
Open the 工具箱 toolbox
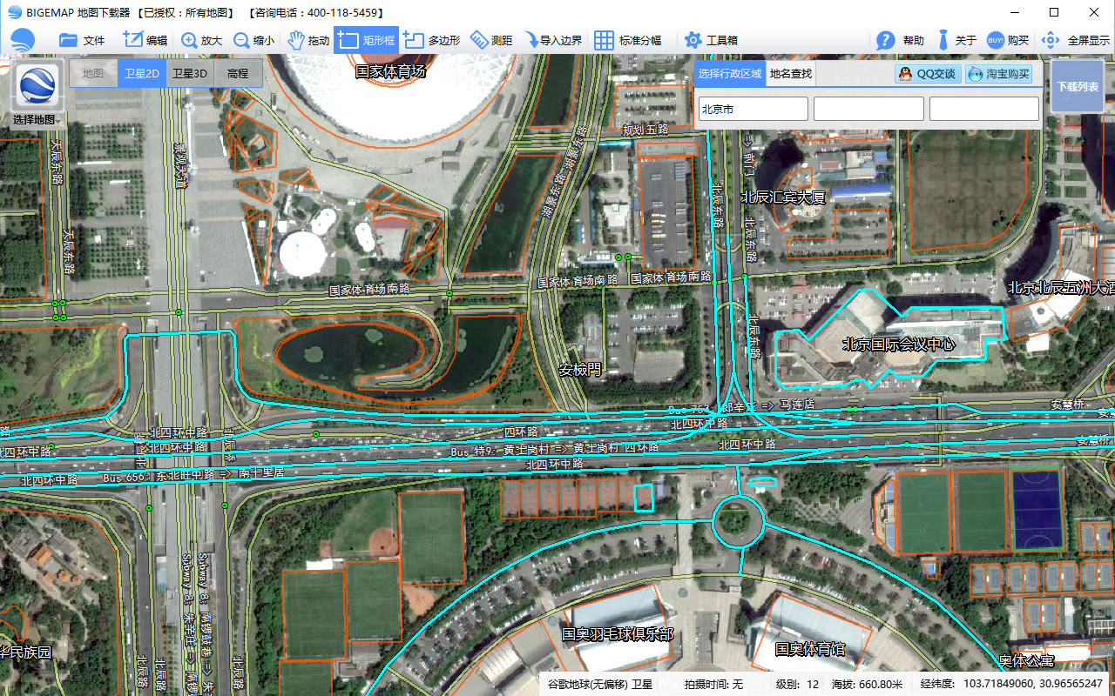pyautogui.click(x=711, y=40)
